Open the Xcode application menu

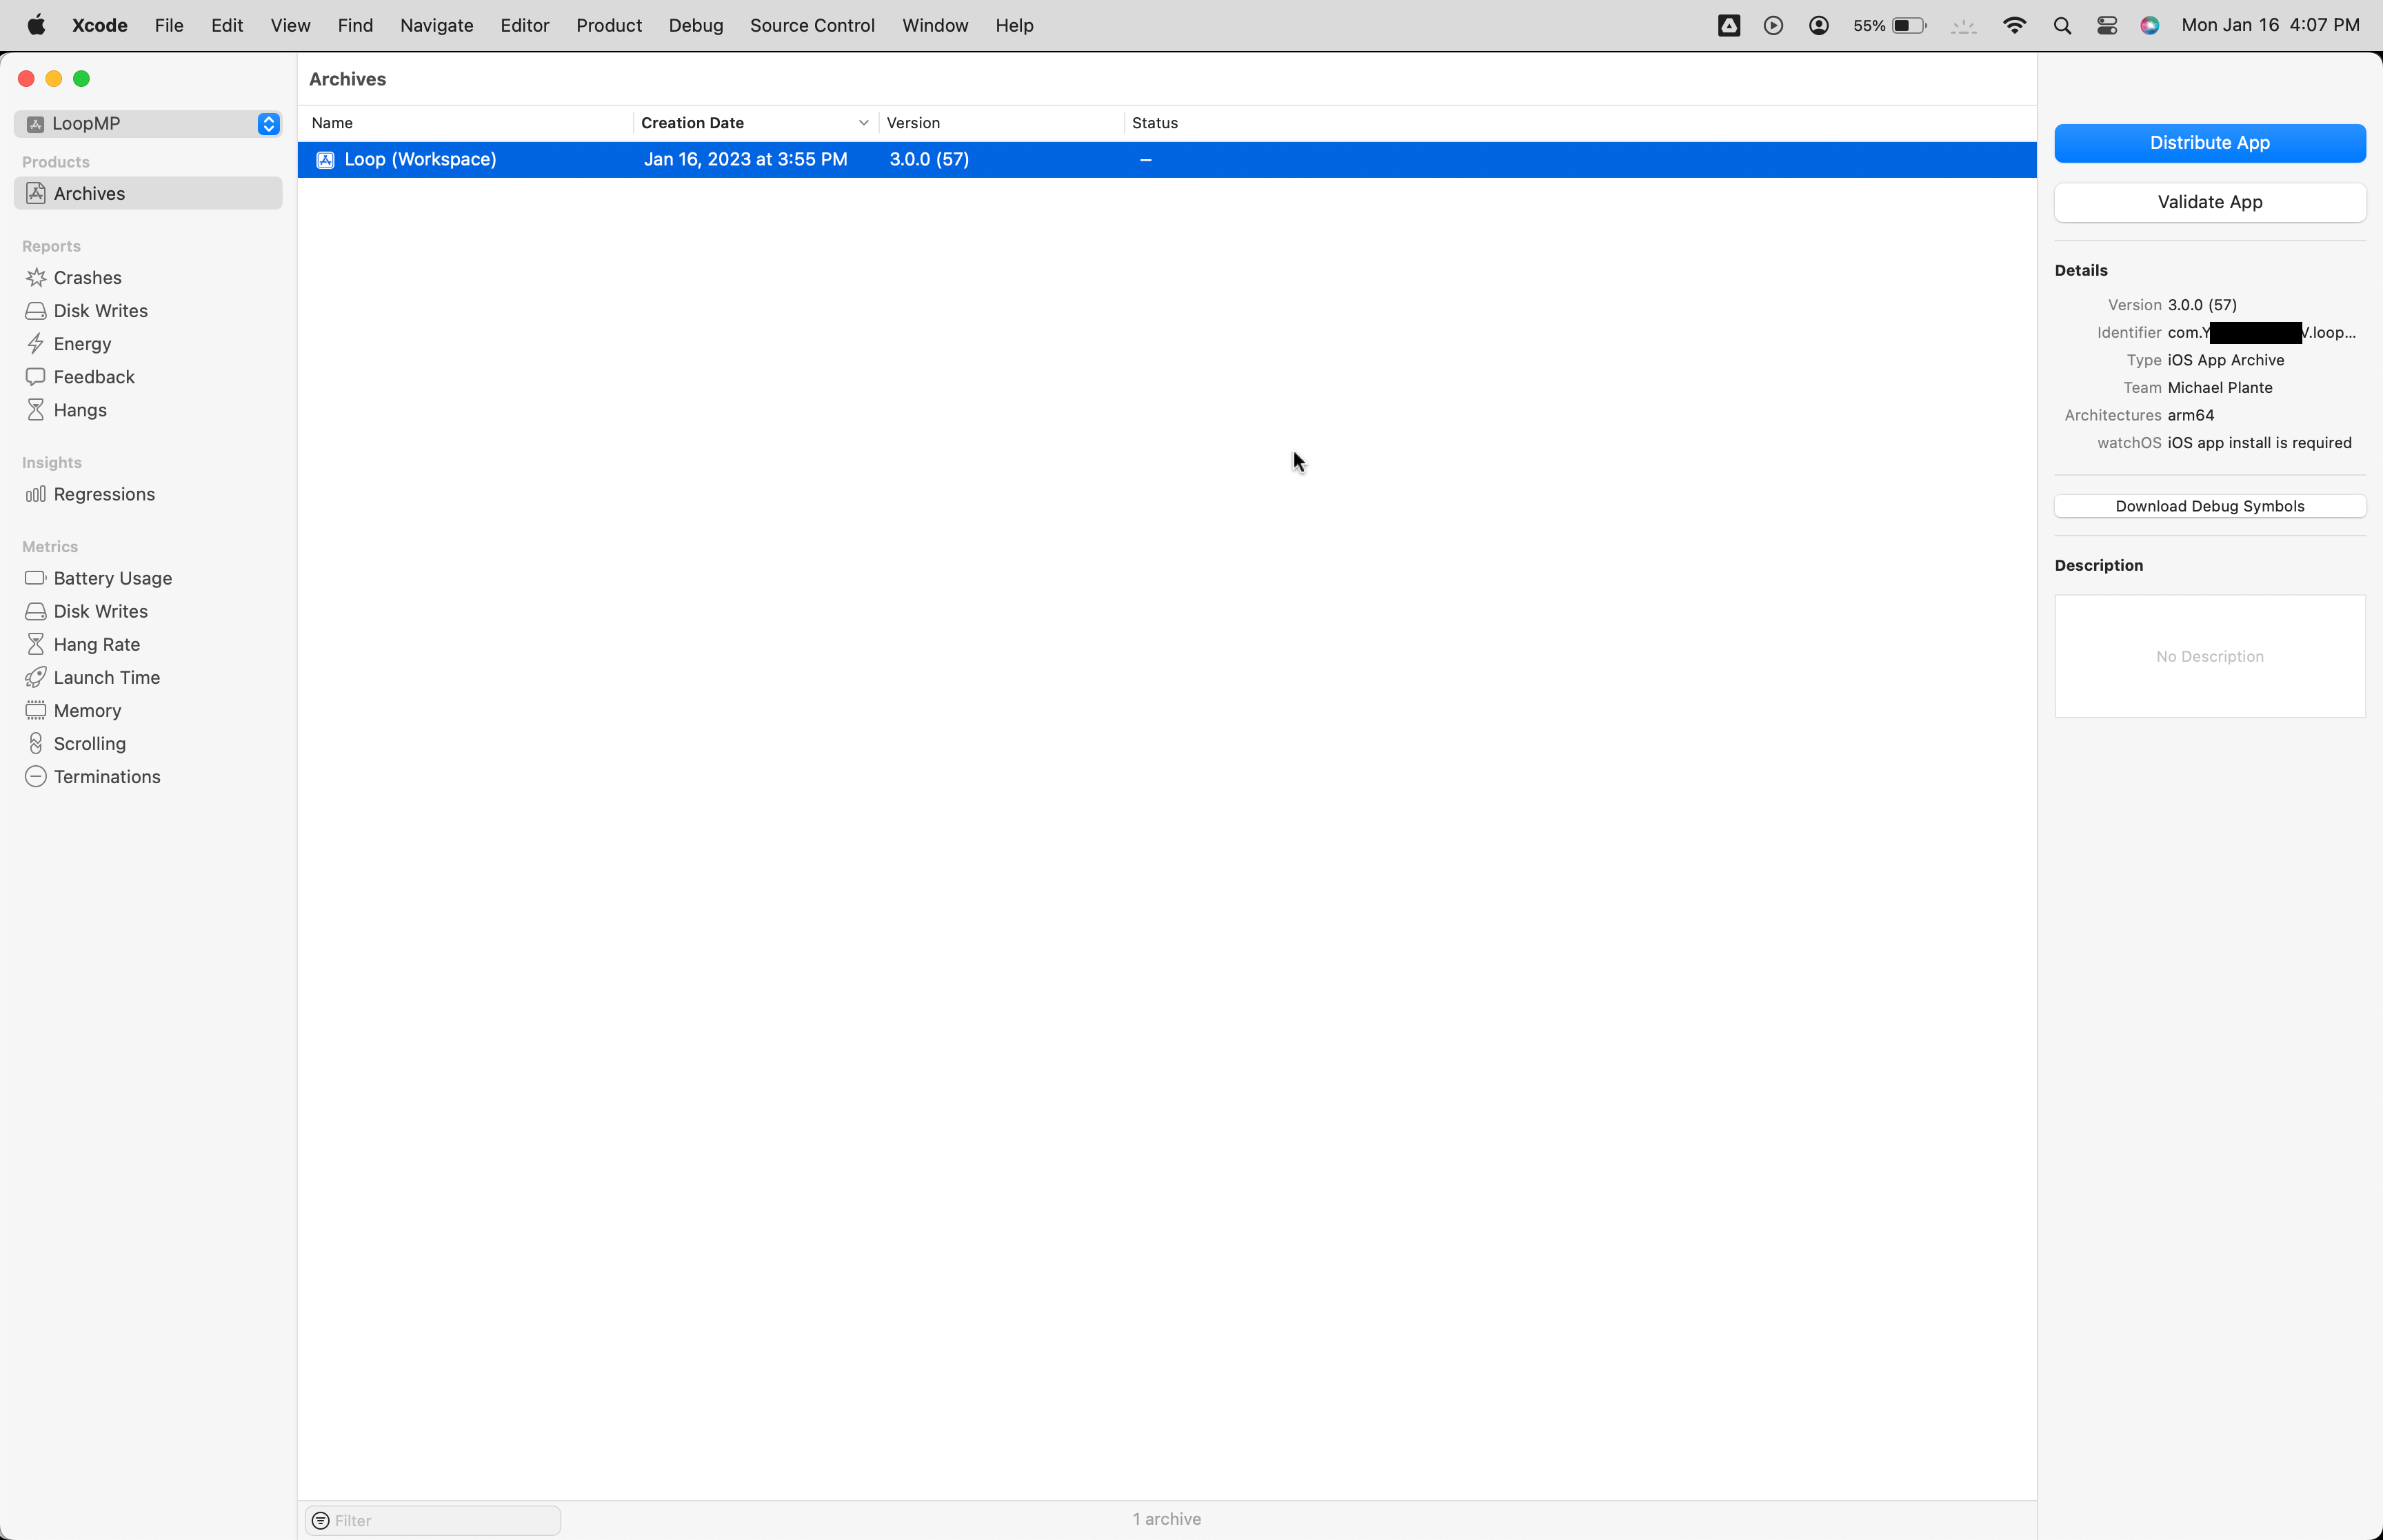click(x=100, y=25)
